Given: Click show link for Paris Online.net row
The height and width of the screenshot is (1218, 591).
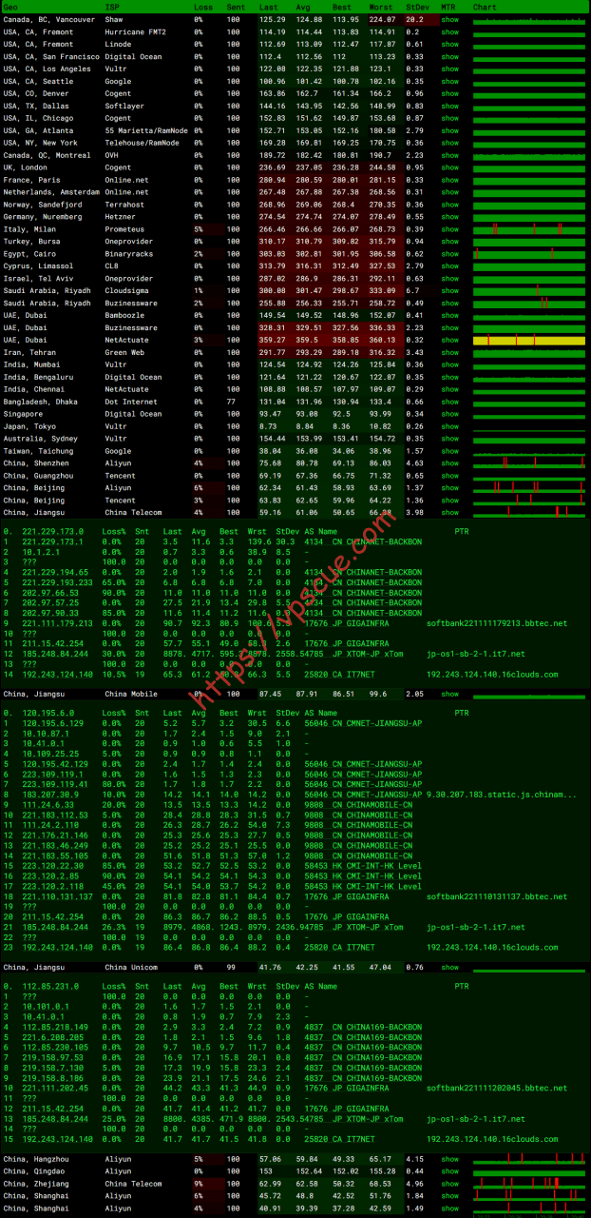Looking at the screenshot, I should (449, 180).
